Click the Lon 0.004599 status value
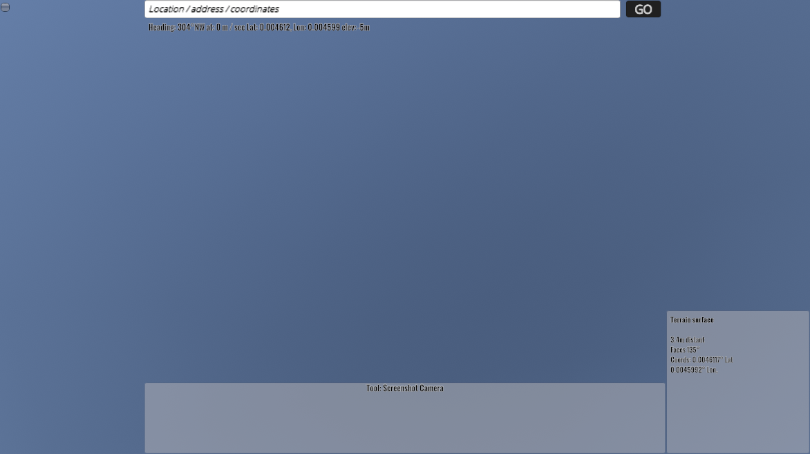The image size is (810, 454). (x=317, y=28)
